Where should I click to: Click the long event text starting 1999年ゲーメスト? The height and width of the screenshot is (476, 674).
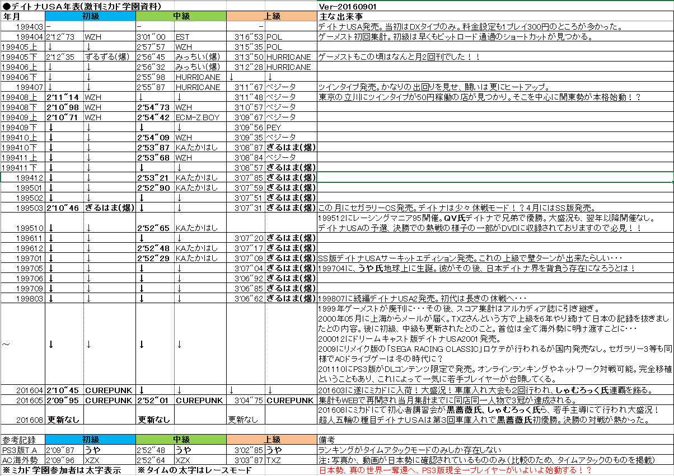495,344
